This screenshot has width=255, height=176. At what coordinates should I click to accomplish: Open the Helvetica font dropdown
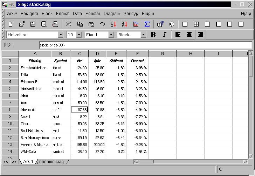pyautogui.click(x=61, y=35)
